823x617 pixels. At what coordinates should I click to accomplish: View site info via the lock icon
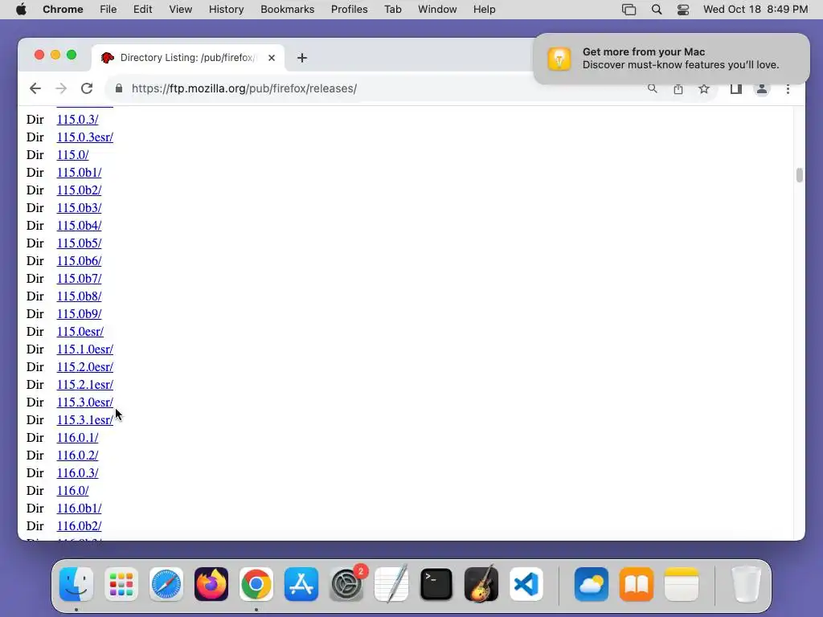tap(119, 88)
